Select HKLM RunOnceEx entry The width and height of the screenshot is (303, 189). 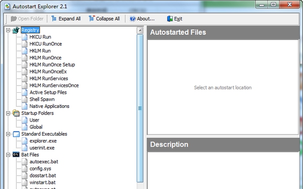pos(48,72)
